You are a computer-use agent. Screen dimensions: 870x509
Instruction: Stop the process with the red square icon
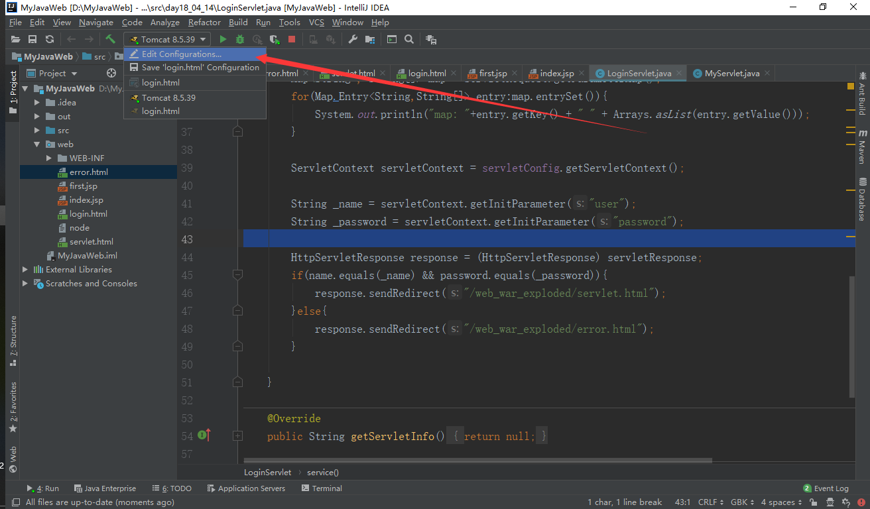coord(292,40)
